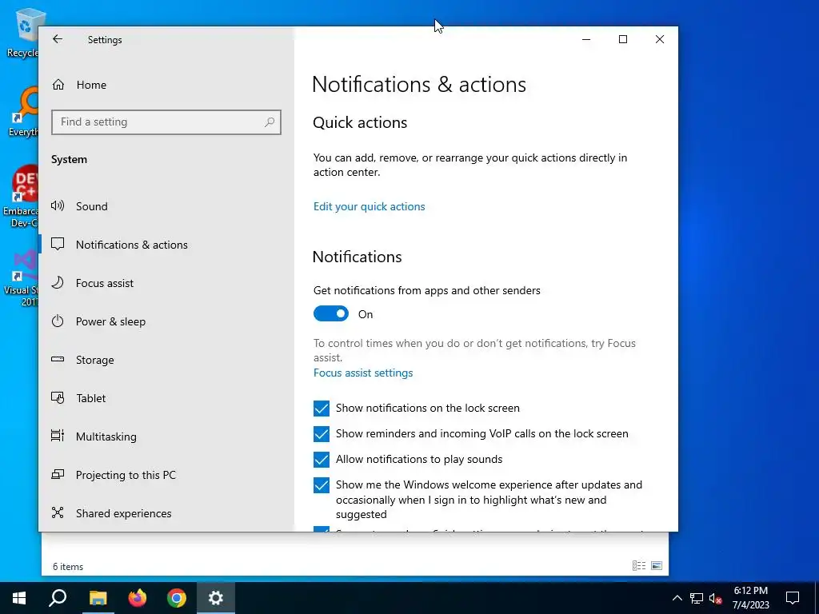This screenshot has height=614, width=819.
Task: Turn off Get notifications from apps toggle
Action: [x=330, y=313]
